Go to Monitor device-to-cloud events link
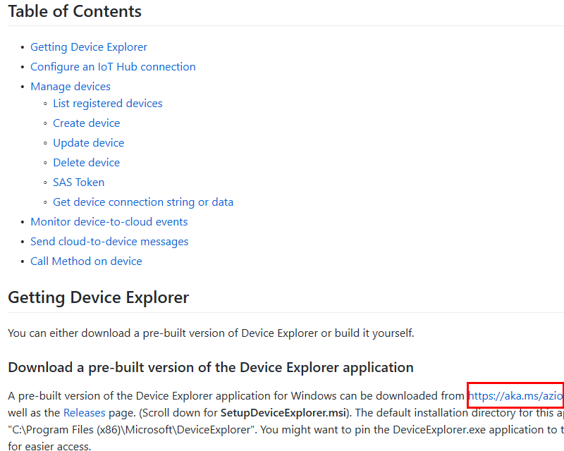Image resolution: width=564 pixels, height=451 pixels. click(x=109, y=222)
